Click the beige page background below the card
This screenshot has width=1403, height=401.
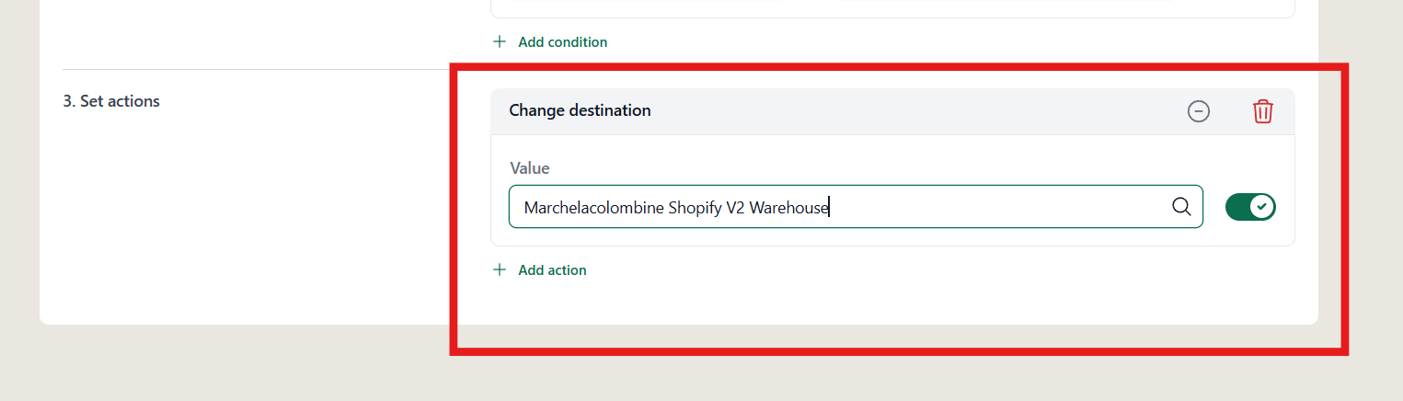click(699, 363)
